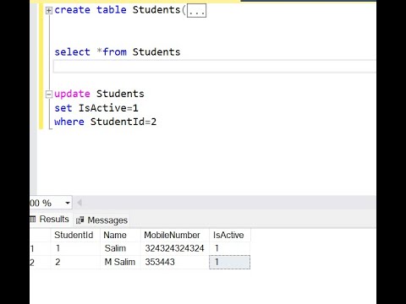Switch to the Messages tab

coord(101,220)
